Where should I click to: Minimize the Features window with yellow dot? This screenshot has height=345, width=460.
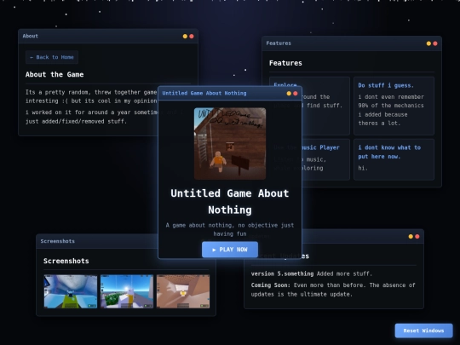pyautogui.click(x=428, y=43)
